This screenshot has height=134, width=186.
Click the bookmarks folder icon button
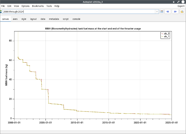pos(182,11)
